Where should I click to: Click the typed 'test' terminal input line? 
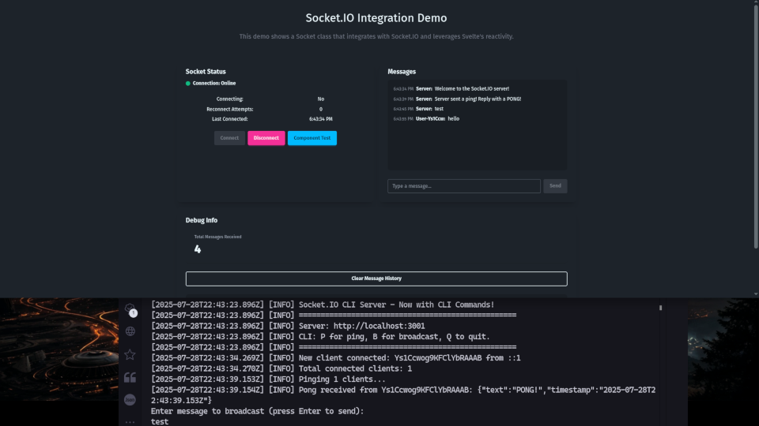click(x=160, y=421)
